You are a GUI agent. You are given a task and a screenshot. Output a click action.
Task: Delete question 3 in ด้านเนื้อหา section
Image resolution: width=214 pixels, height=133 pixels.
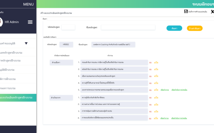(x=150, y=76)
